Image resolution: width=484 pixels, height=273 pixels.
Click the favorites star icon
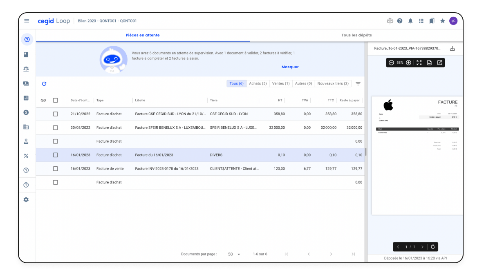(x=443, y=21)
